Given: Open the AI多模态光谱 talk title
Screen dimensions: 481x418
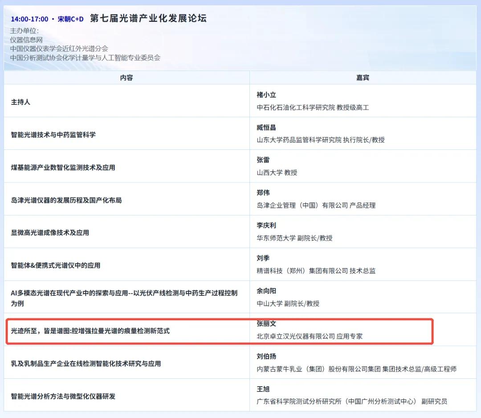Looking at the screenshot, I should 124,293.
